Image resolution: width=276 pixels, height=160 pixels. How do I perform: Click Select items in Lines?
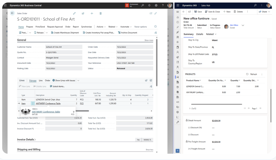[57, 86]
